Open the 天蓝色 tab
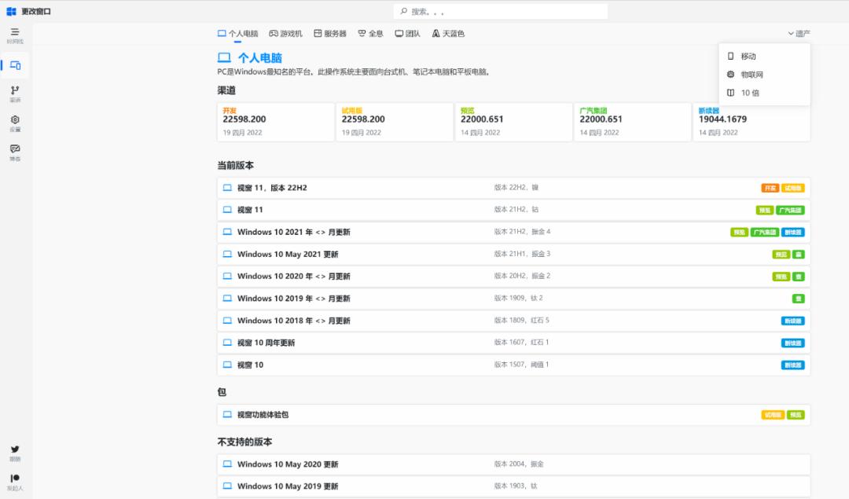Image resolution: width=849 pixels, height=499 pixels. click(448, 34)
